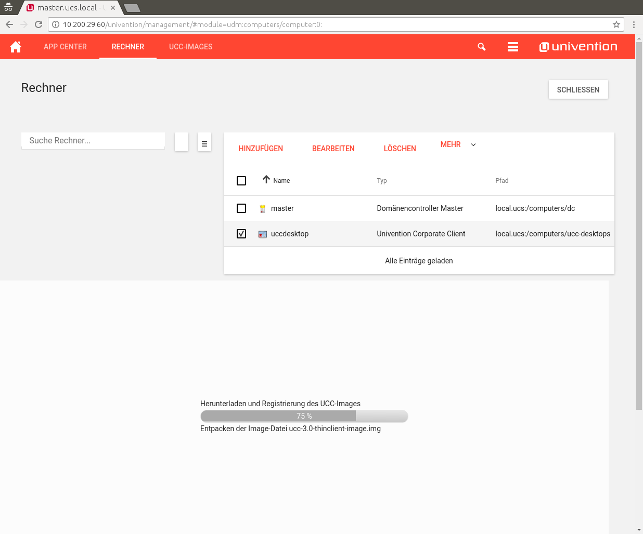Open the Chrome three-dot menu
This screenshot has height=534, width=643.
point(634,24)
